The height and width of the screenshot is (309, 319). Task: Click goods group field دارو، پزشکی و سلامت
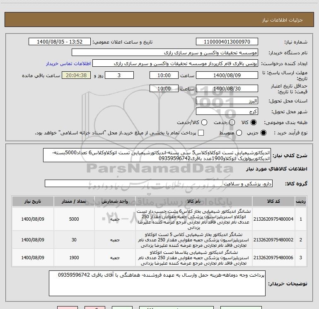[159, 183]
